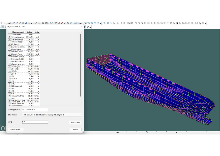This screenshot has height=156, width=220.
Task: Click the zoom extents icon in toolbar
Action: [23, 23]
